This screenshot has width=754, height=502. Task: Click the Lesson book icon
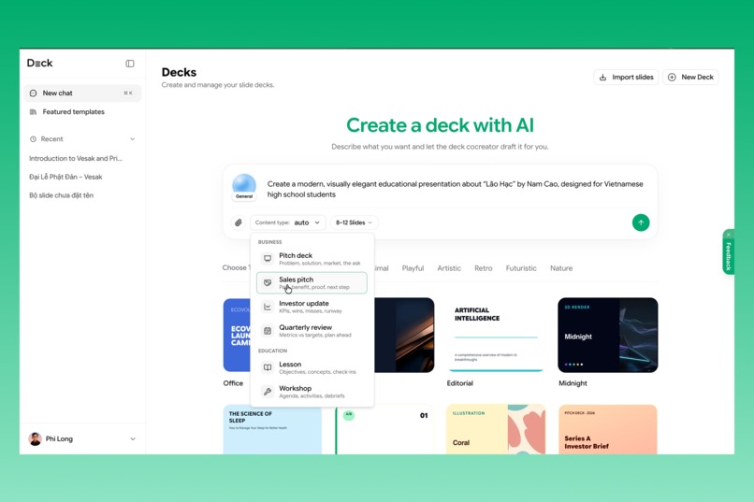click(268, 368)
